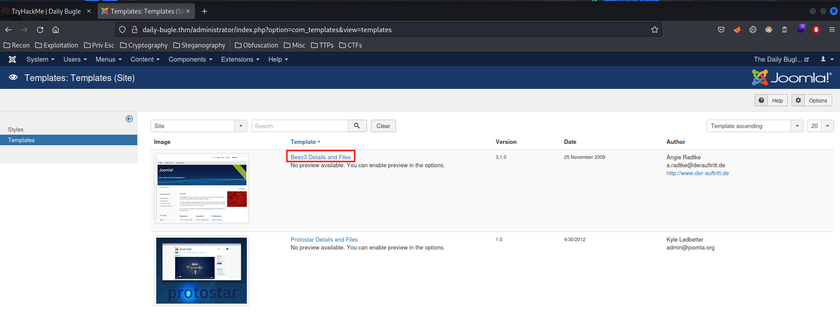840x312 pixels.
Task: Expand the Template ascending sort dropdown
Action: [755, 126]
